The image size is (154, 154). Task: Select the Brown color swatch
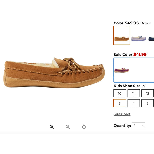click(122, 35)
